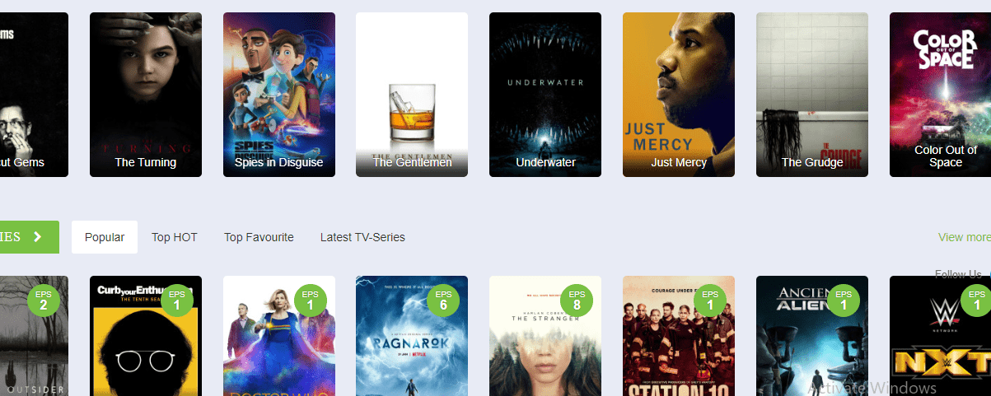Select the Popular tab
The image size is (991, 396).
105,237
